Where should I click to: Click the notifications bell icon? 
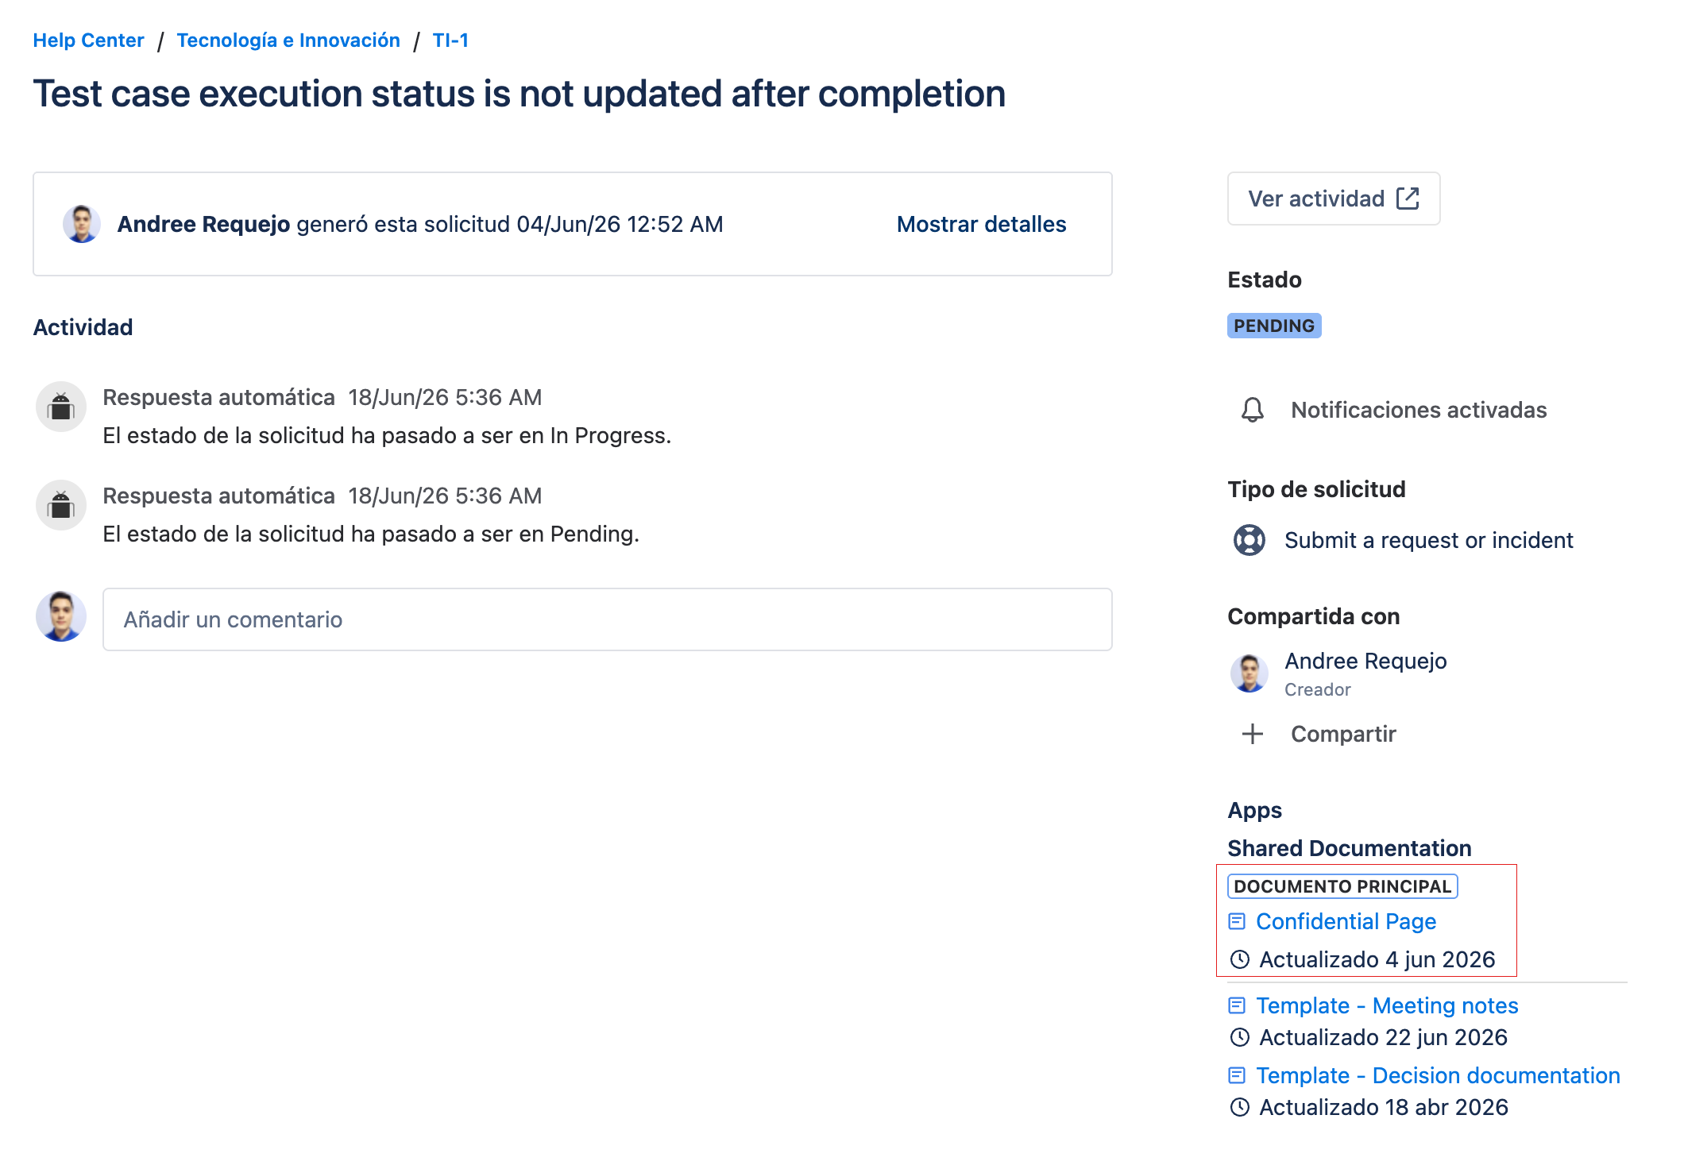[x=1253, y=410]
